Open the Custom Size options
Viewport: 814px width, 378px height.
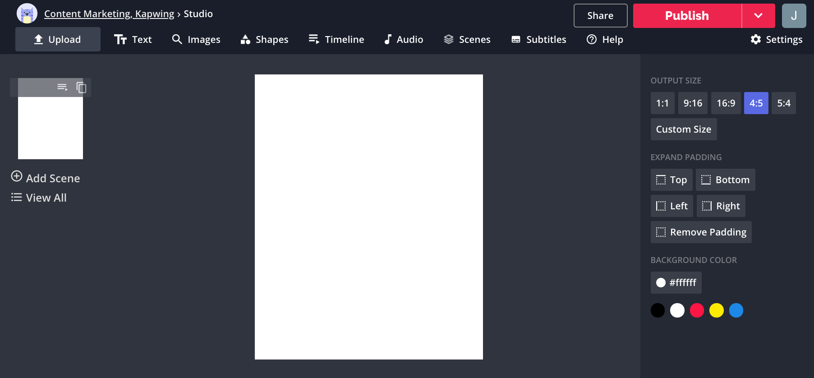pos(683,129)
